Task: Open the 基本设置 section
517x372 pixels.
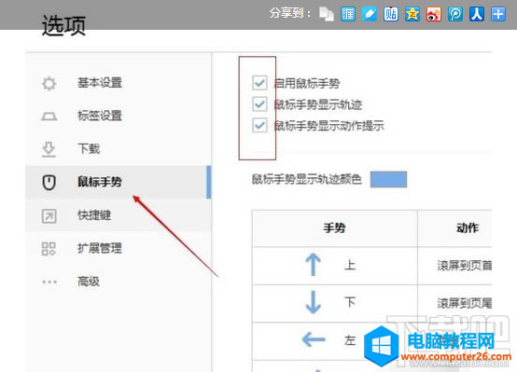Action: tap(100, 83)
